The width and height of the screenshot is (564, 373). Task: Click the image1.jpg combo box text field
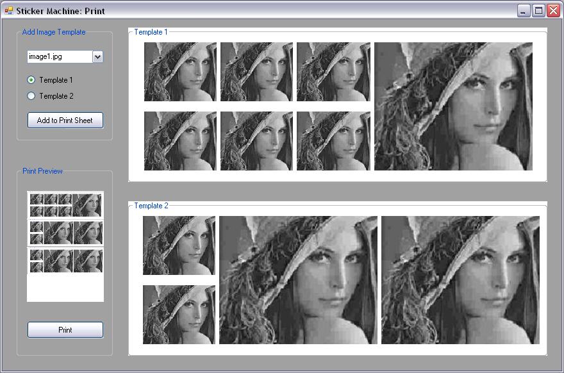coord(59,57)
